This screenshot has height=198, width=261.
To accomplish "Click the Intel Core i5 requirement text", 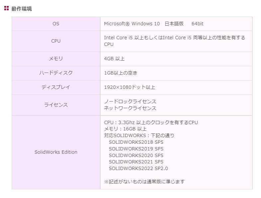I will (x=175, y=41).
